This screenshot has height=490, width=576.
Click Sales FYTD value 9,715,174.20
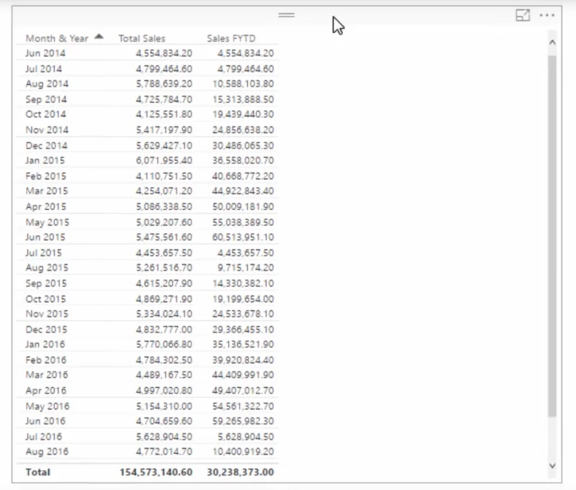[246, 268]
